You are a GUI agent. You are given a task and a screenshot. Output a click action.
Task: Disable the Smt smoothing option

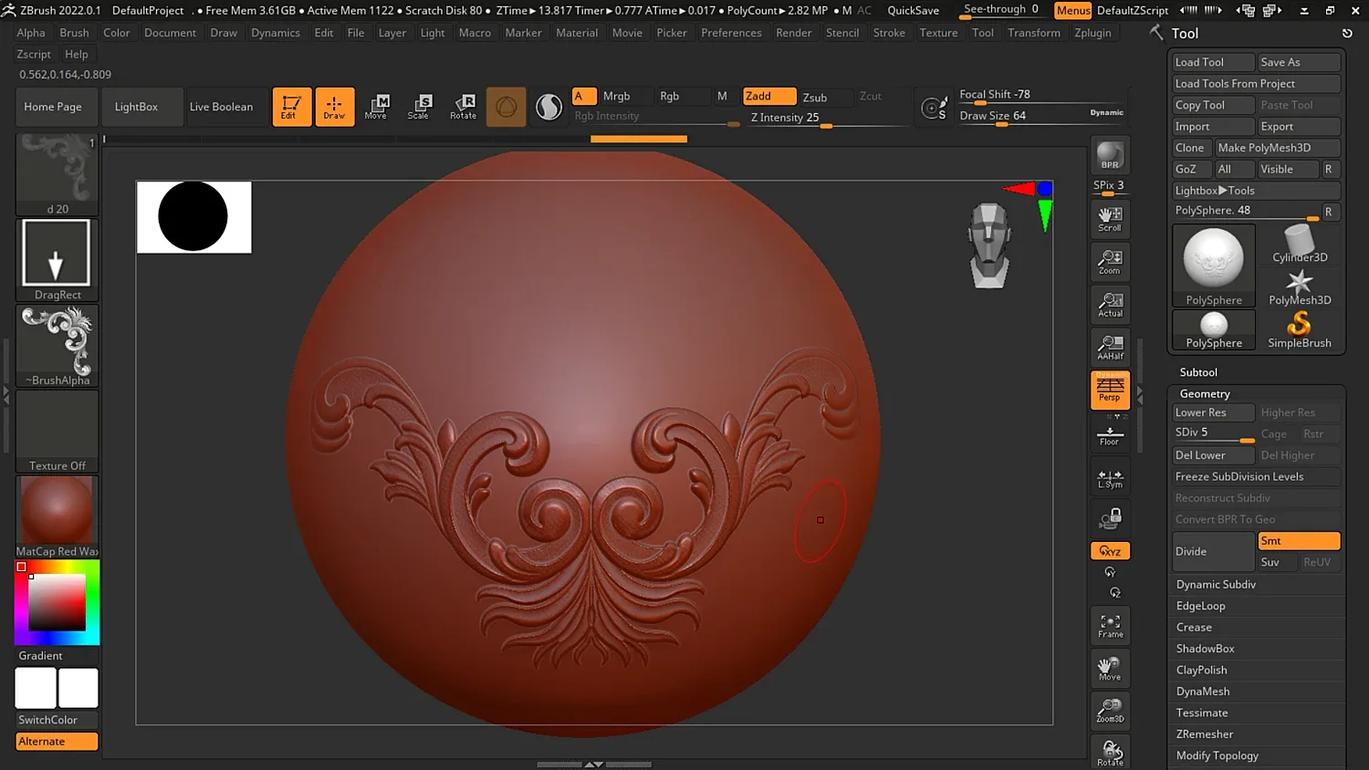point(1298,541)
